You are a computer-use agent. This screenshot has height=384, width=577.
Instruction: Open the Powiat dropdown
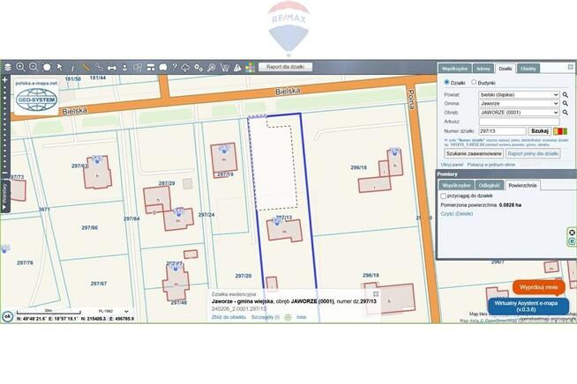point(520,92)
